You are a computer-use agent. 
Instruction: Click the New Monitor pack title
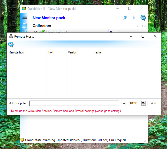[49, 18]
